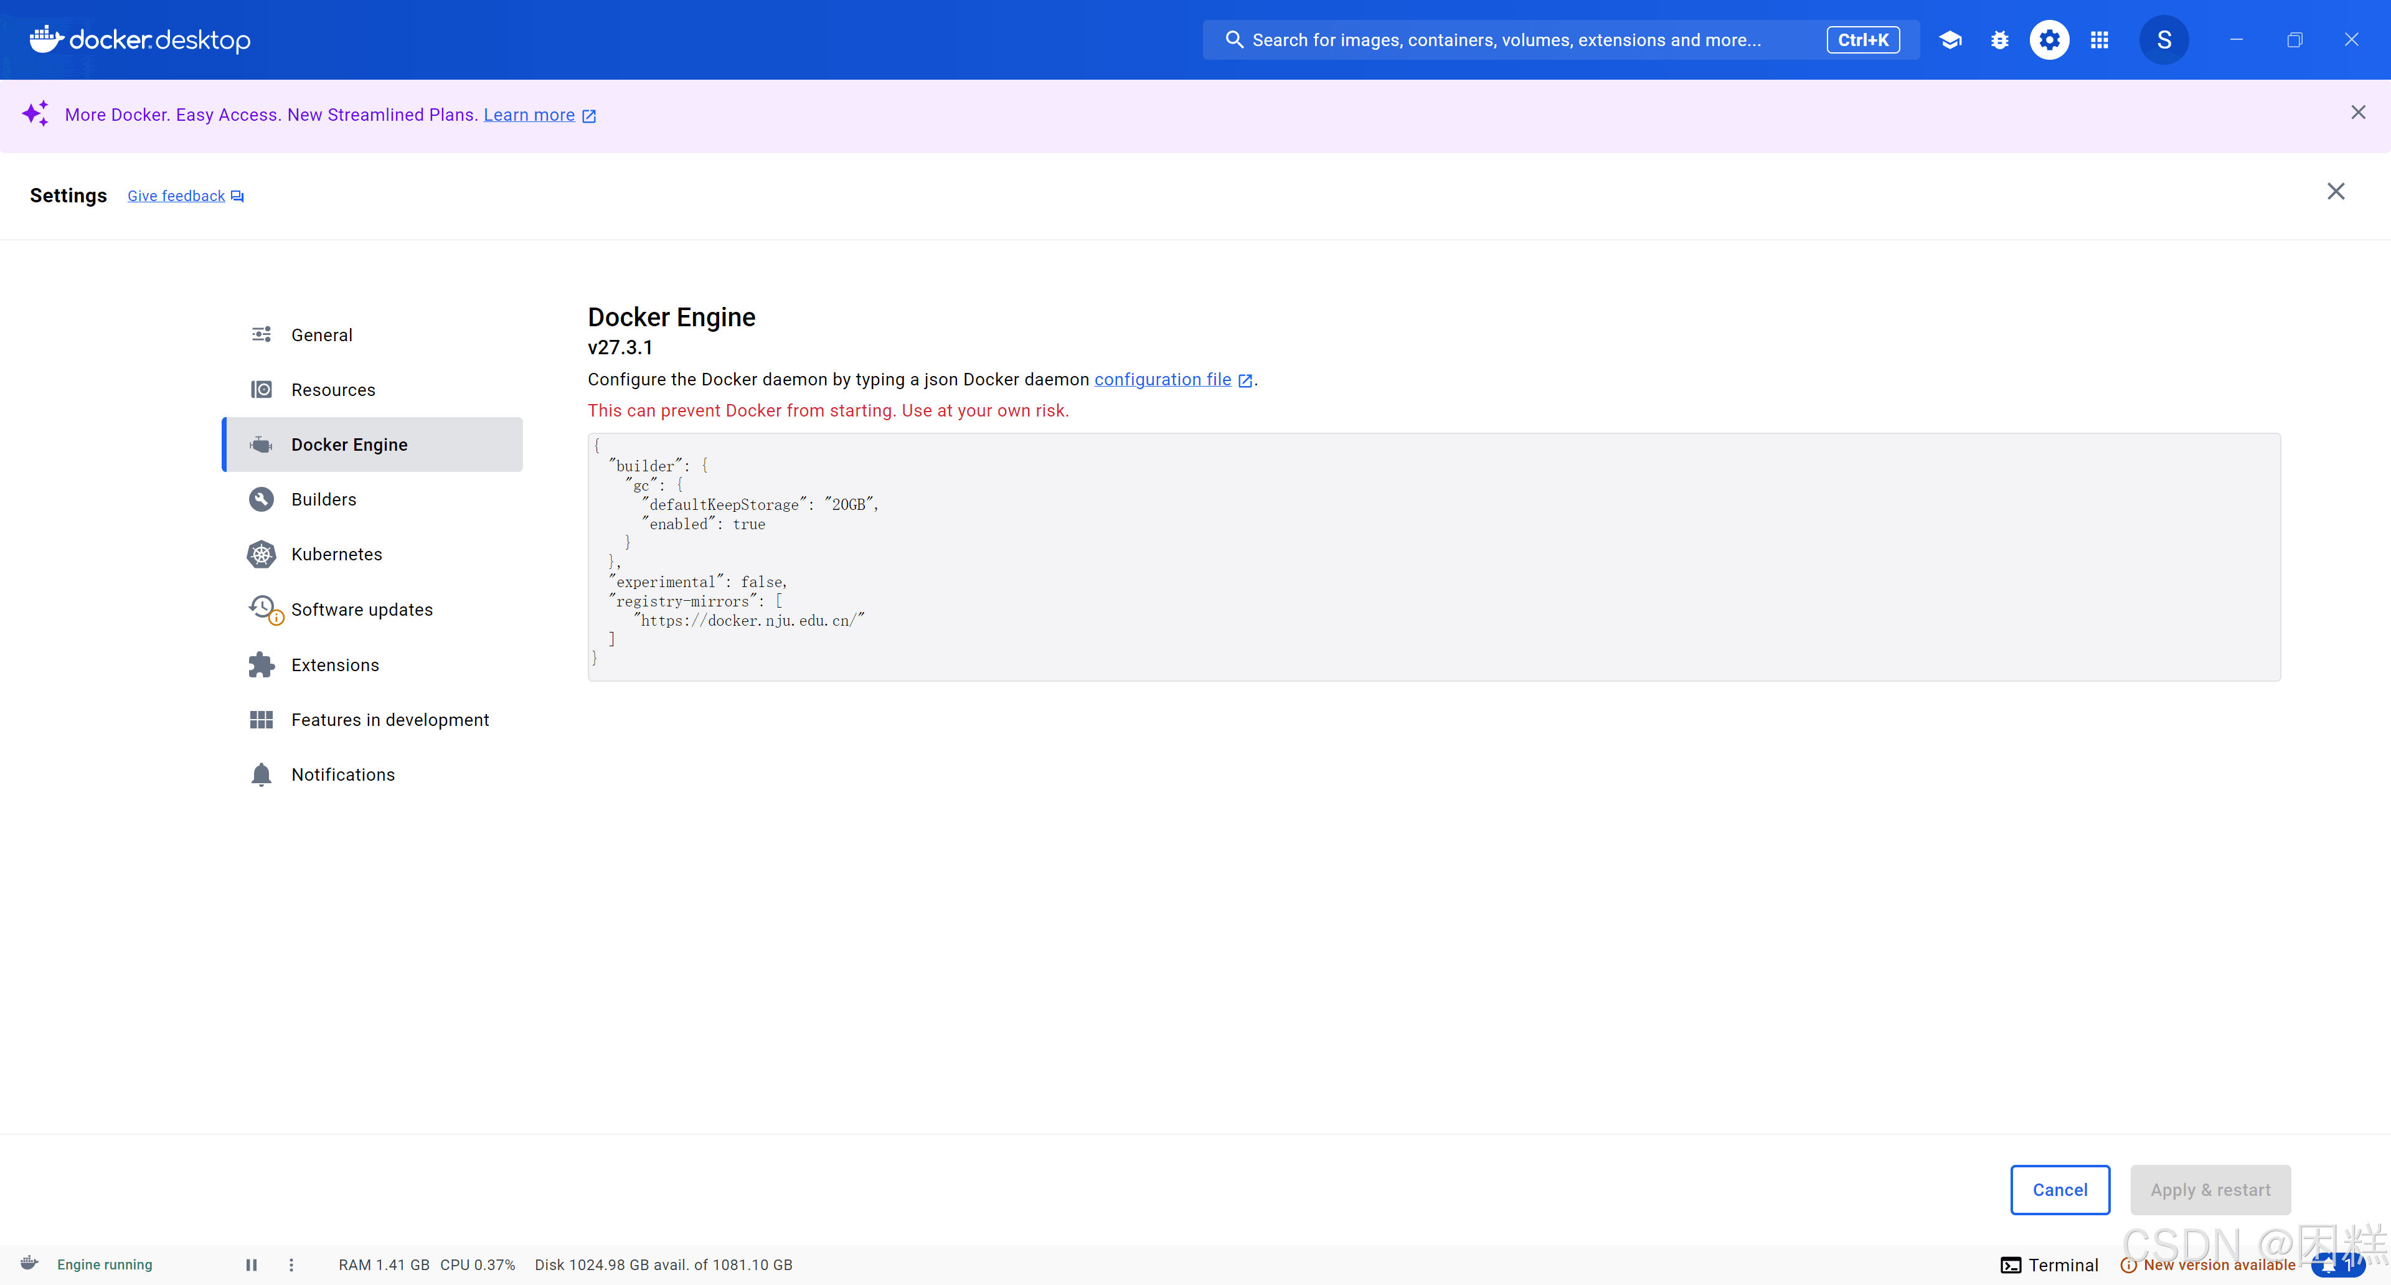
Task: Click the Builders wrench icon
Action: tap(262, 499)
